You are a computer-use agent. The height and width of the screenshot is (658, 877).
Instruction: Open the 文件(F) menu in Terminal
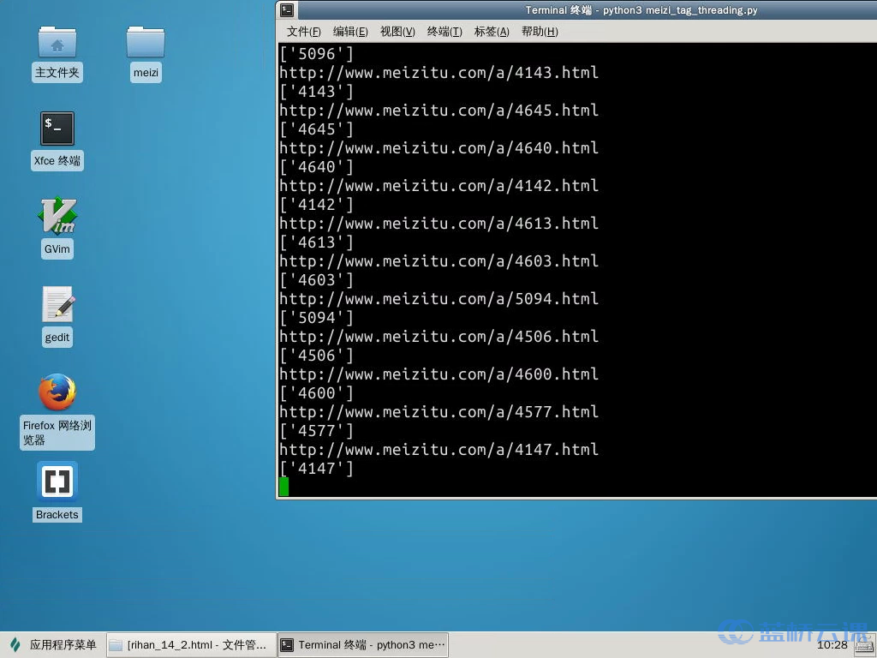304,32
